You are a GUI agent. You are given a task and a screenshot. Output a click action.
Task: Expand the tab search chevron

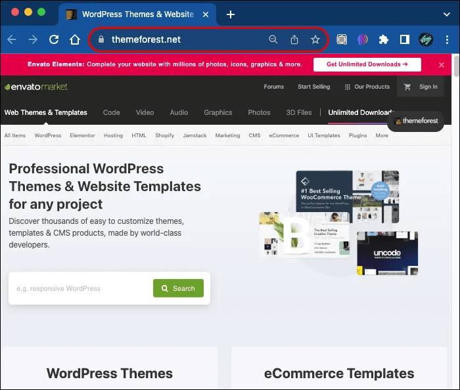coord(447,14)
